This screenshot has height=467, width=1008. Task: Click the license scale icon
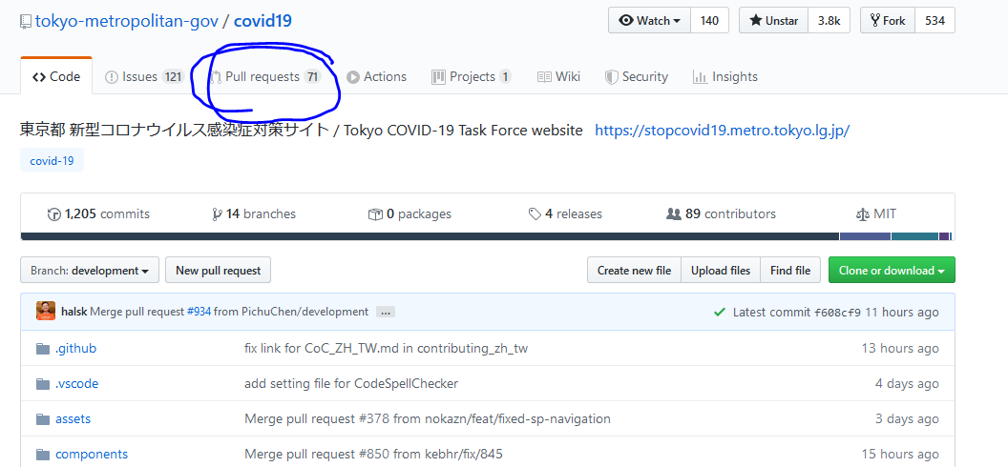click(x=863, y=214)
